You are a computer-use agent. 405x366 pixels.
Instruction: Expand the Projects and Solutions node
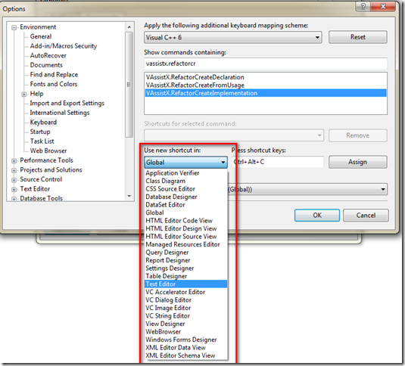[14, 170]
